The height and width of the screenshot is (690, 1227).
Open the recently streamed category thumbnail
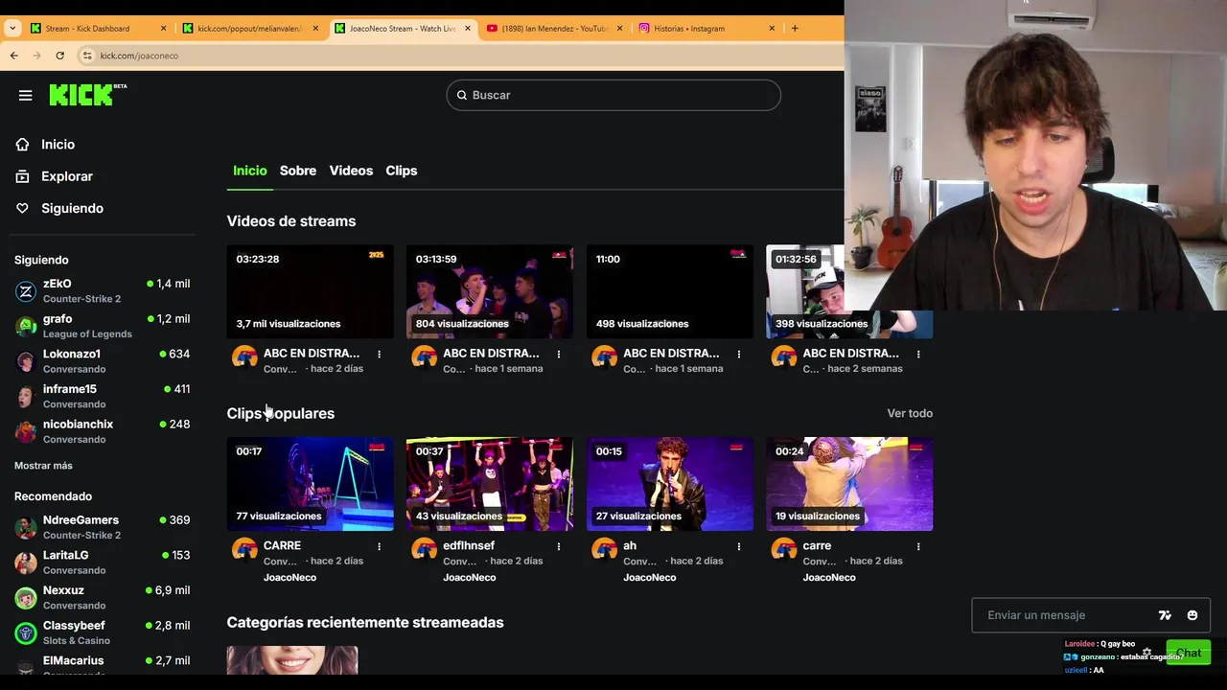pyautogui.click(x=292, y=660)
